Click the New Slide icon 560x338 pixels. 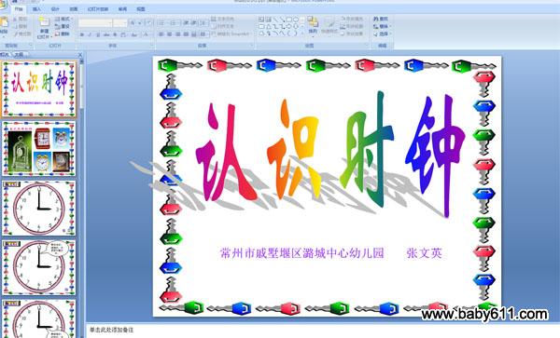(44, 22)
